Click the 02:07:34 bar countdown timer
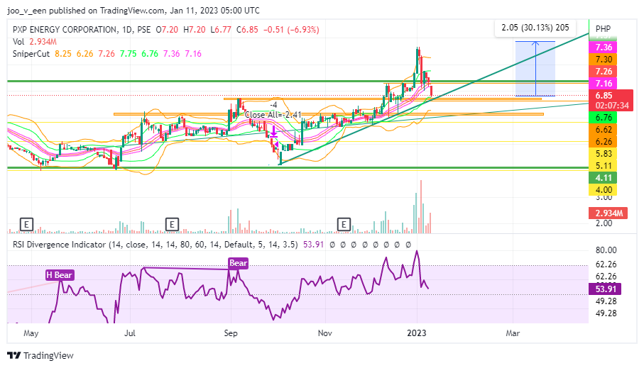Screen dimensions: 644x368 tap(612, 106)
